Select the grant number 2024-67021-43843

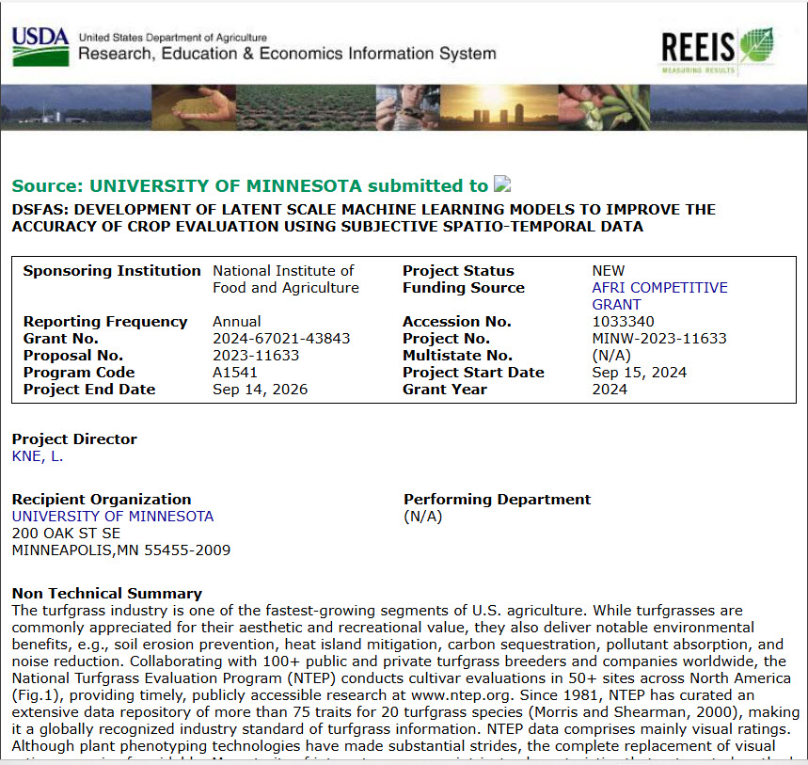coord(281,339)
